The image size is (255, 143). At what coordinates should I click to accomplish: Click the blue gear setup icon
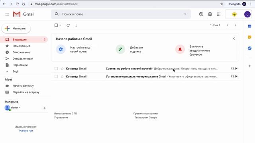(61, 49)
